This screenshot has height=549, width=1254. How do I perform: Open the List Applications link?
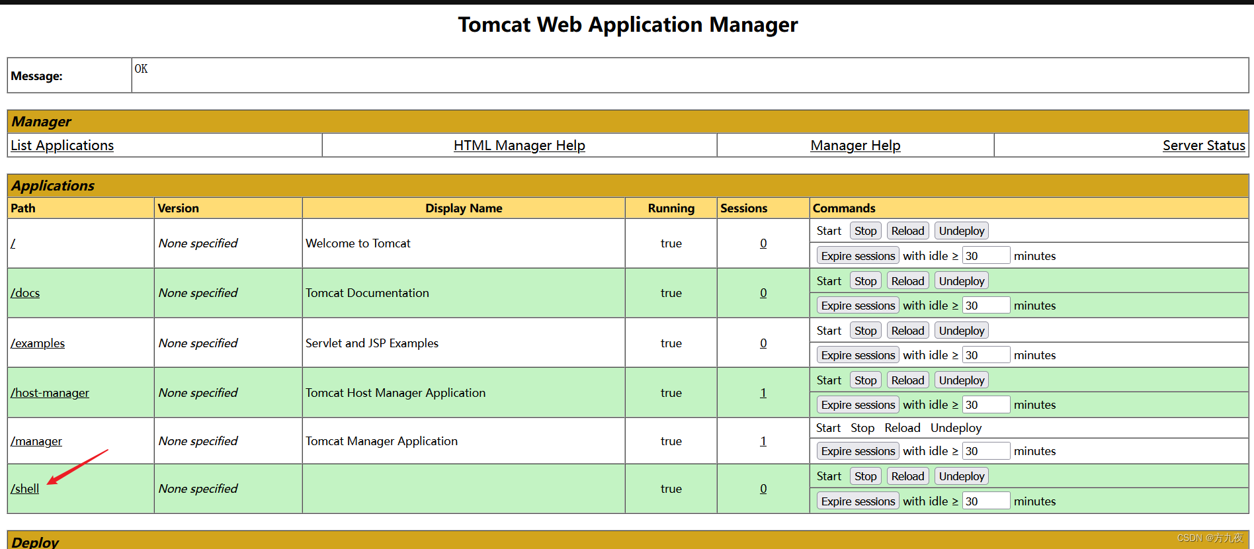coord(62,146)
